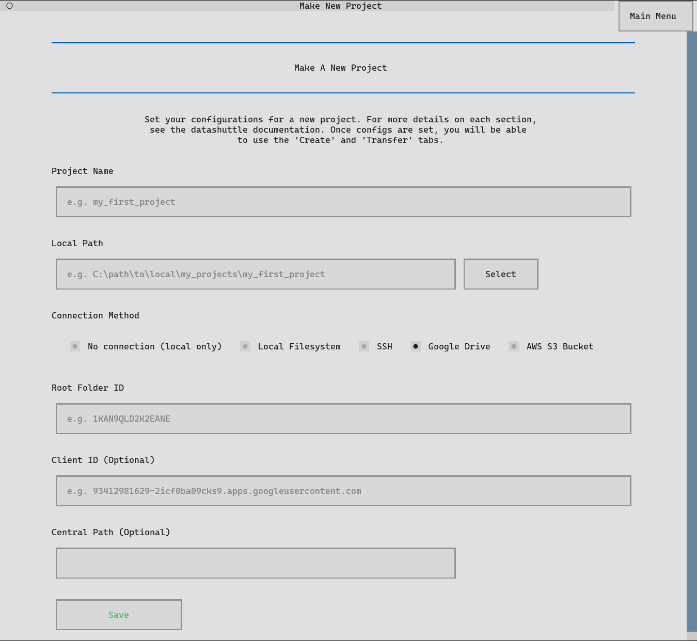Open the command palette circle icon
Screen dimensions: 697x641
click(x=9, y=6)
